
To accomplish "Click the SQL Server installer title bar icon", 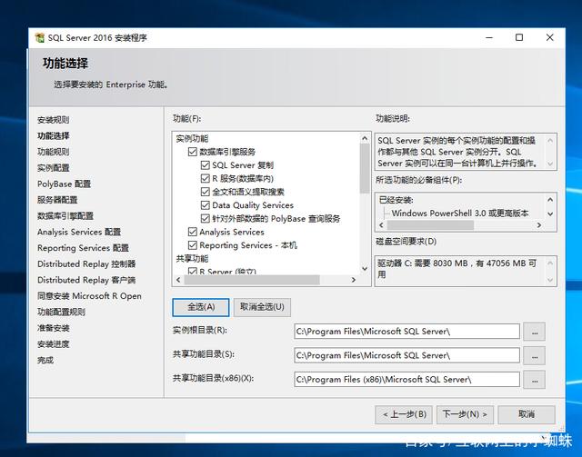I will coord(39,37).
